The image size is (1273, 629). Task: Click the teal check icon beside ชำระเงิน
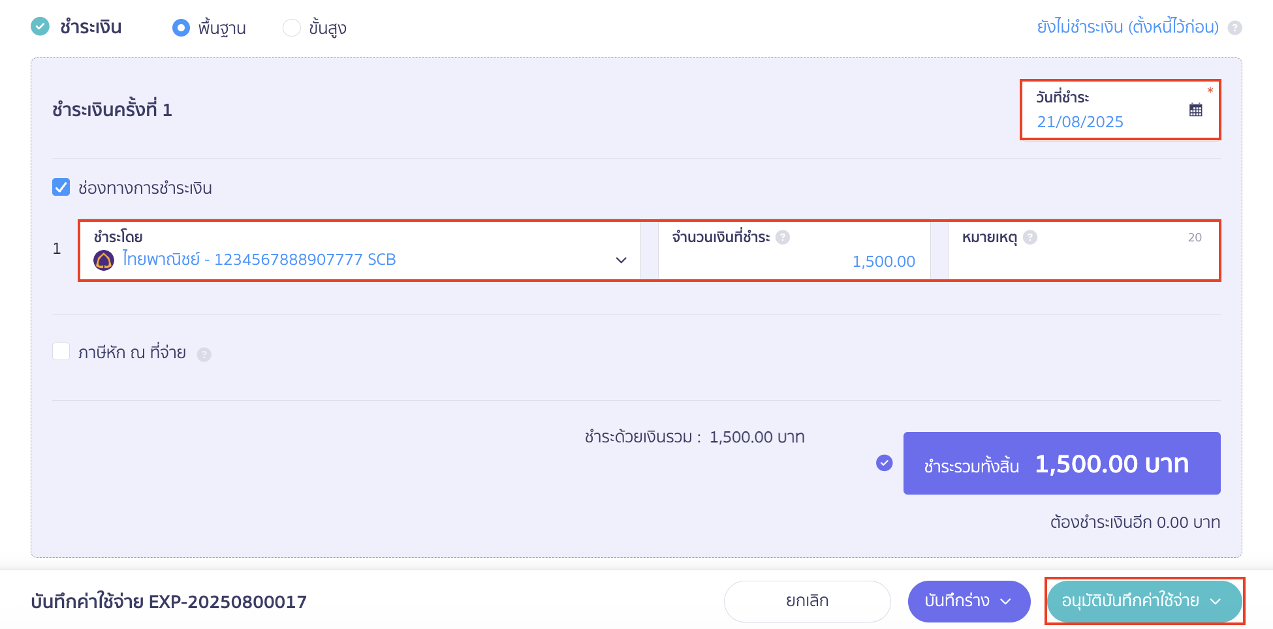[40, 27]
